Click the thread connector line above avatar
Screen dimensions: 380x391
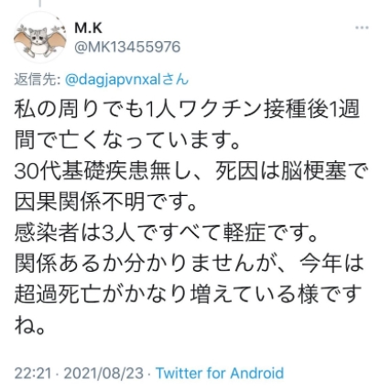pyautogui.click(x=39, y=4)
